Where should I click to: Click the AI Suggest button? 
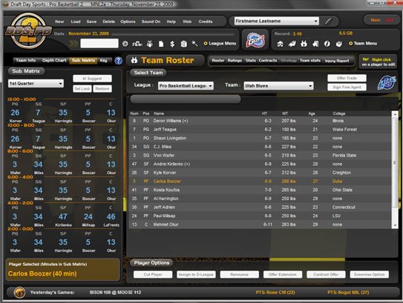point(92,79)
